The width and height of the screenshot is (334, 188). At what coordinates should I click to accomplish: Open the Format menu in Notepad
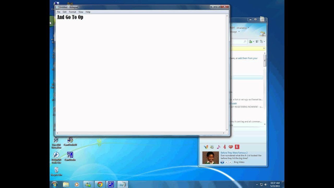(x=72, y=12)
